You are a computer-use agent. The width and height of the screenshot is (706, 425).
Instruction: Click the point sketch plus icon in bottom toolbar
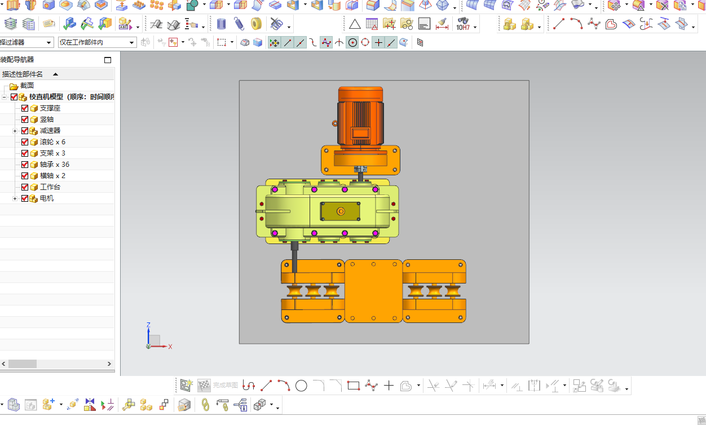[389, 386]
